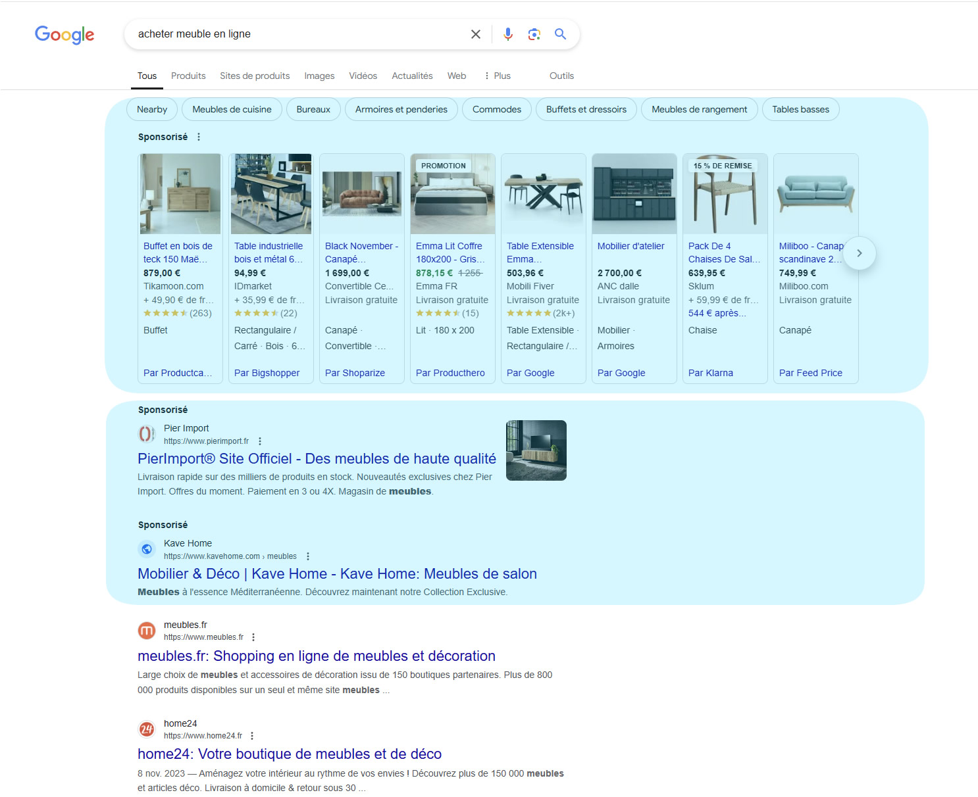
Task: Open the Vidéos tab
Action: point(363,76)
